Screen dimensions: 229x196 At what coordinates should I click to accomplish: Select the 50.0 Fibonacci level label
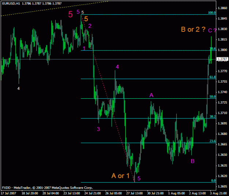point(213,97)
